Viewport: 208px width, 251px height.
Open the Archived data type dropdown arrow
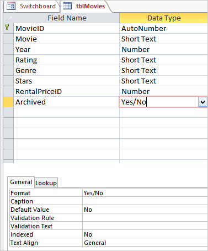(x=202, y=102)
